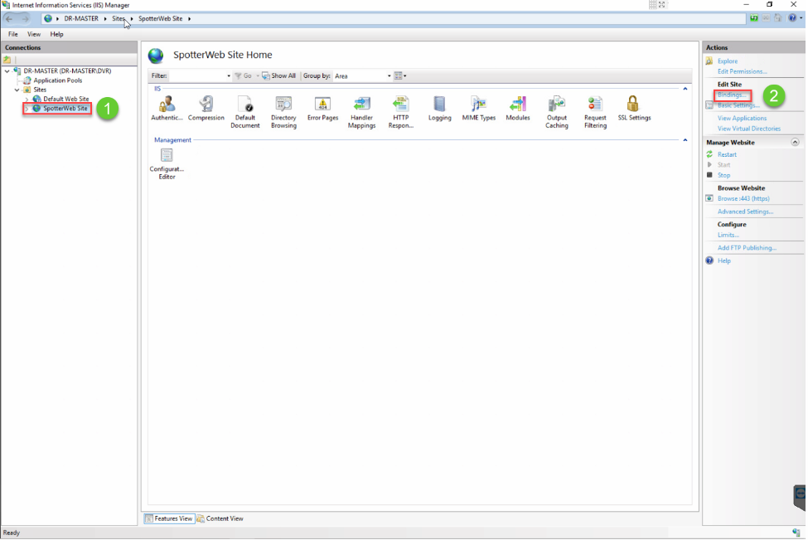808x540 pixels.
Task: Open the Error Pages feature
Action: pyautogui.click(x=322, y=109)
